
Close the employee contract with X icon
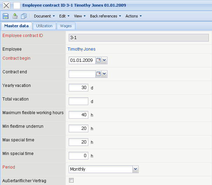click(x=6, y=6)
